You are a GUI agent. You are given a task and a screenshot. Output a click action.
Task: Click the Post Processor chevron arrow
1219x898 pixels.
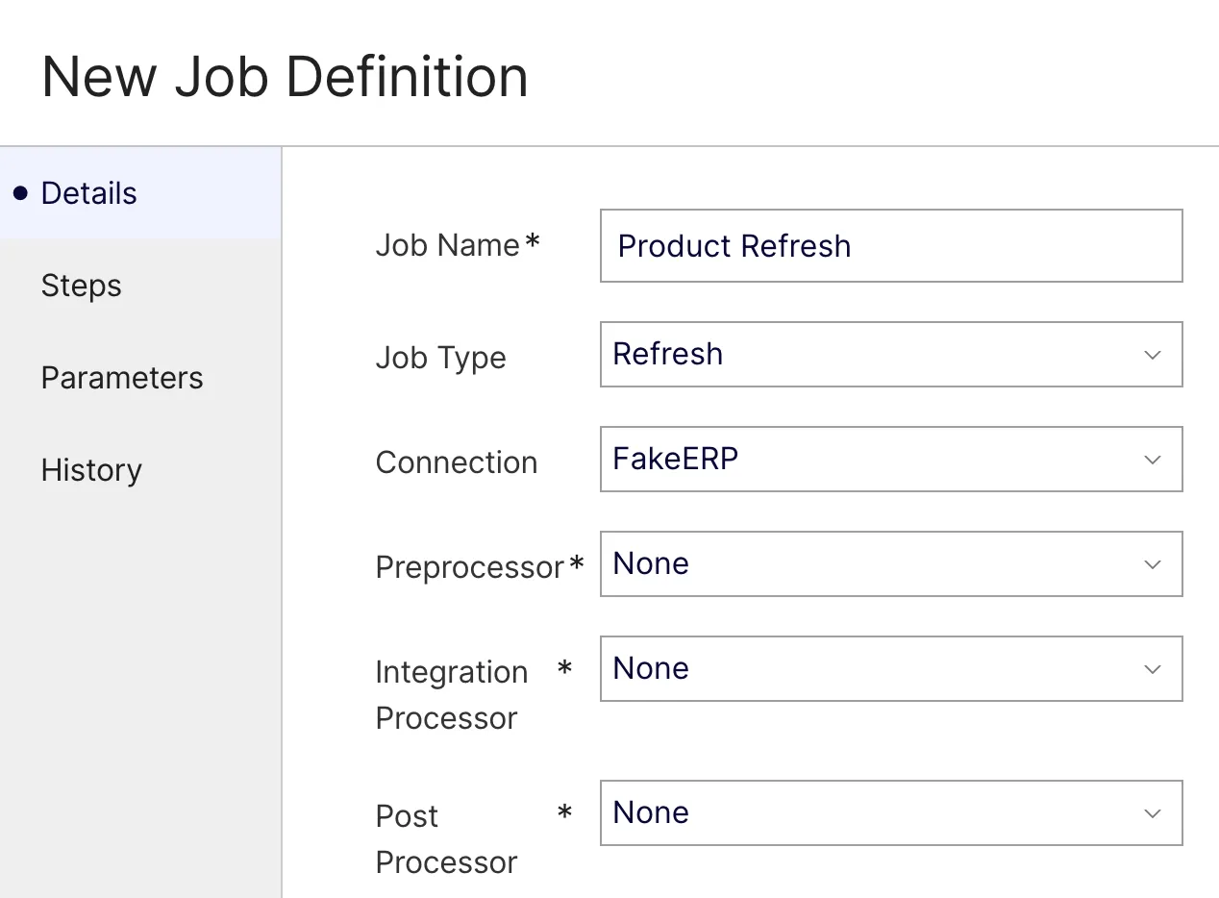1153,813
